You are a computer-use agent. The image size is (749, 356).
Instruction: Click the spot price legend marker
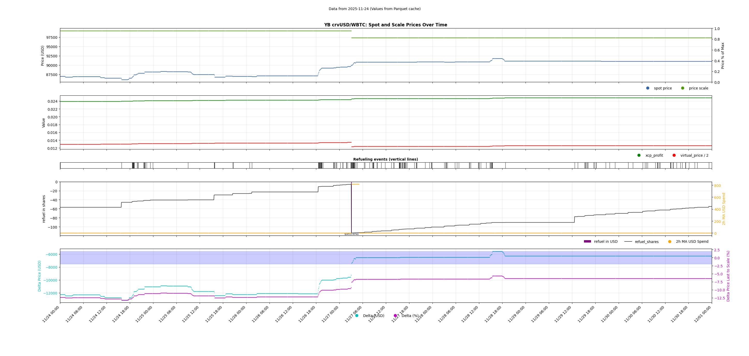(648, 88)
